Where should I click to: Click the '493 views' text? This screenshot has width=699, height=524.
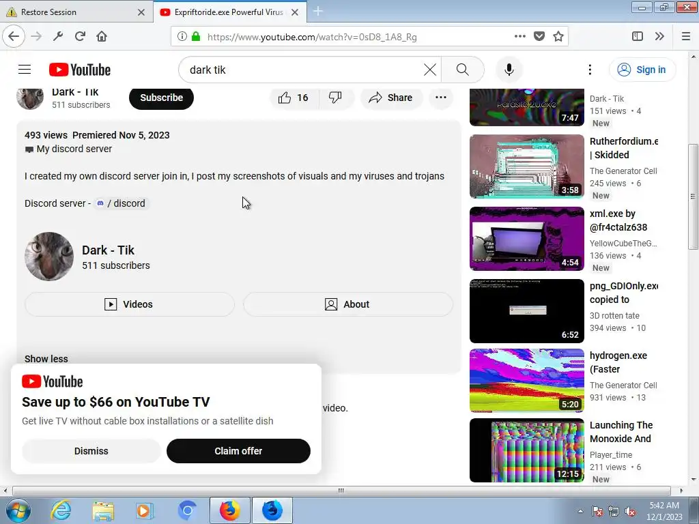point(46,135)
